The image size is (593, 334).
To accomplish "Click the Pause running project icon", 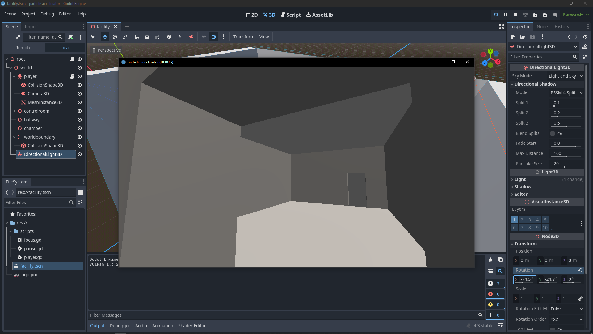I will tap(506, 15).
